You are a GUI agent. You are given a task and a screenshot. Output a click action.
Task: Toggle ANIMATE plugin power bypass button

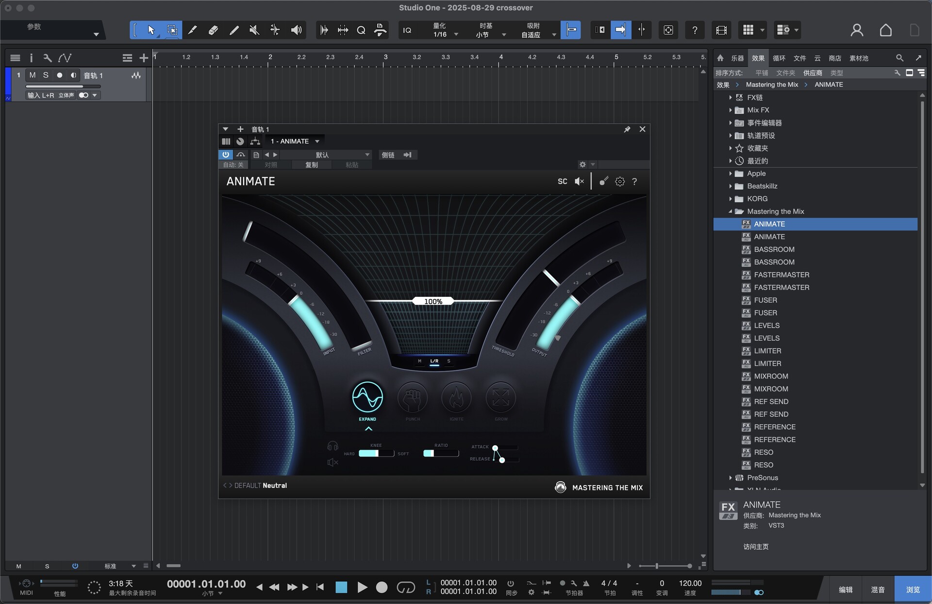(x=226, y=155)
